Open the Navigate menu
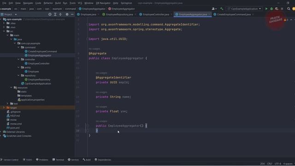295x166 pixels. 28,3
